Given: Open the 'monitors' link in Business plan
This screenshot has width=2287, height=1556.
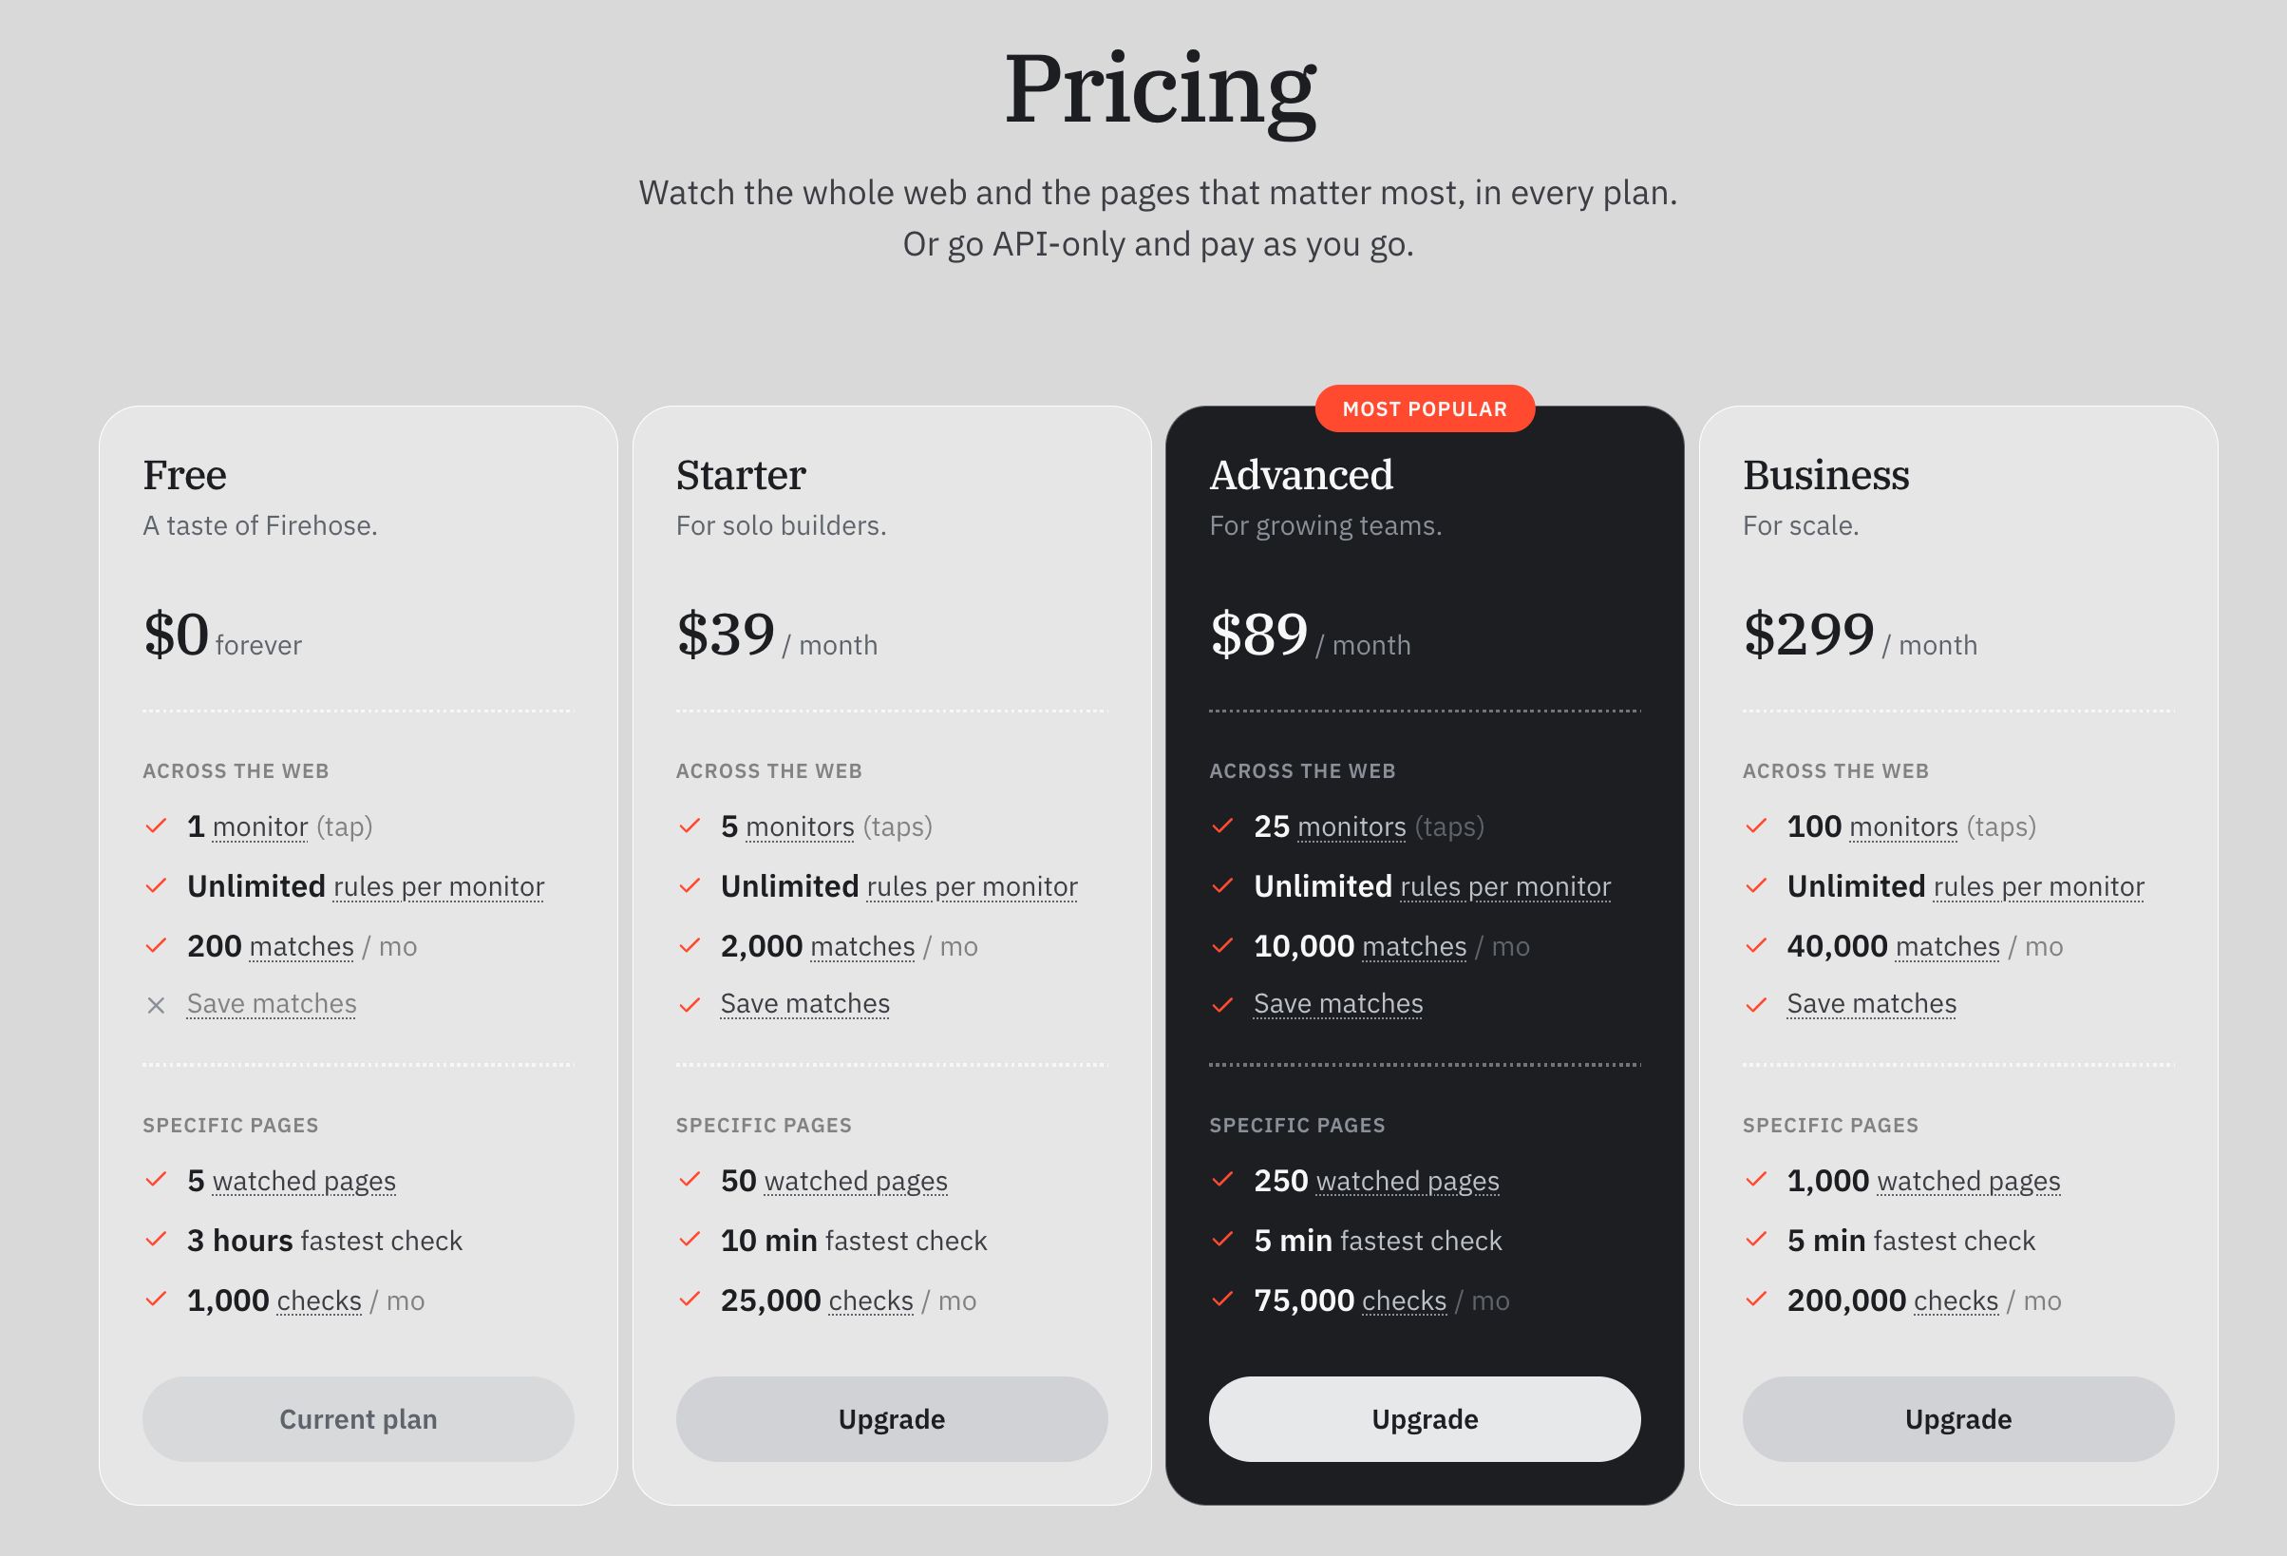Looking at the screenshot, I should tap(1904, 826).
